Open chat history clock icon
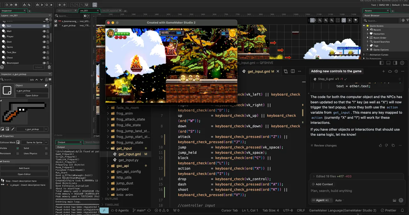The width and height of the screenshot is (409, 215). pyautogui.click(x=396, y=71)
